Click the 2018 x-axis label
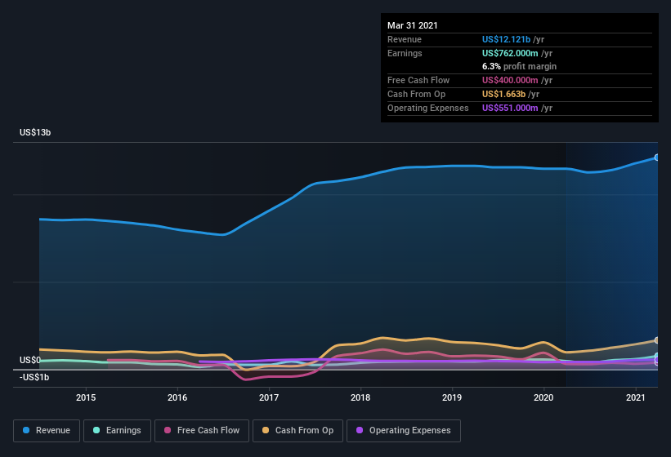This screenshot has height=457, width=671. [360, 397]
